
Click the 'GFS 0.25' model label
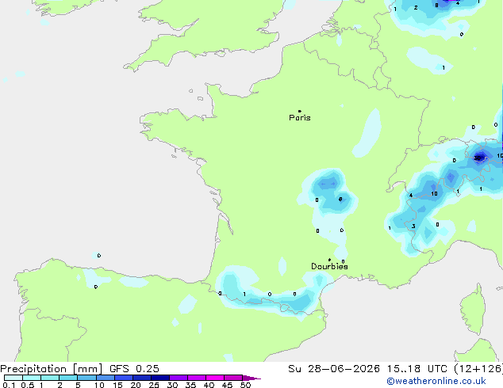tap(134, 369)
